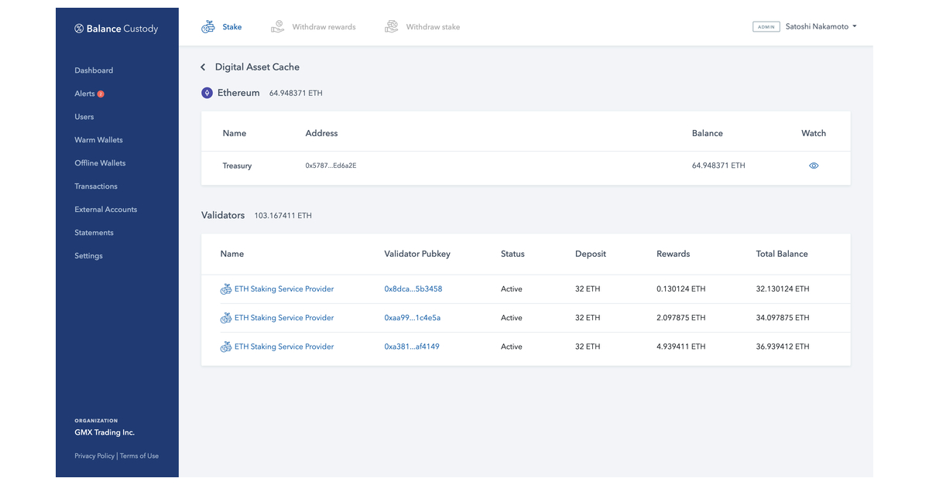The width and height of the screenshot is (929, 485).
Task: Toggle watch visibility for the Treasury wallet
Action: [813, 166]
